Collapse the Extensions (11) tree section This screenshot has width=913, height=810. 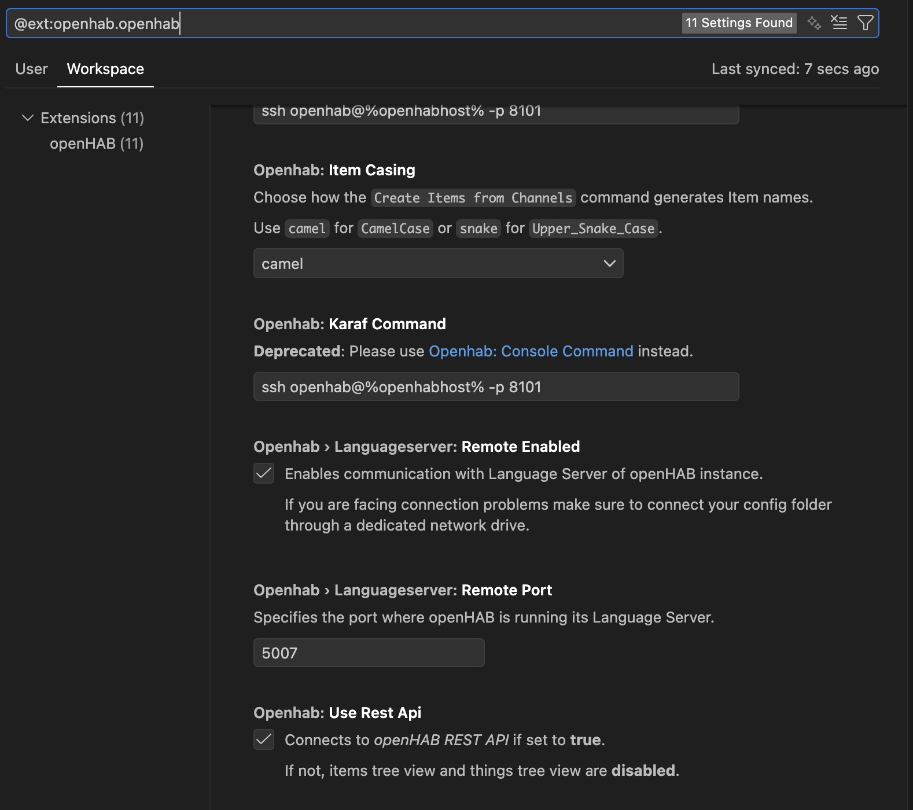coord(28,118)
